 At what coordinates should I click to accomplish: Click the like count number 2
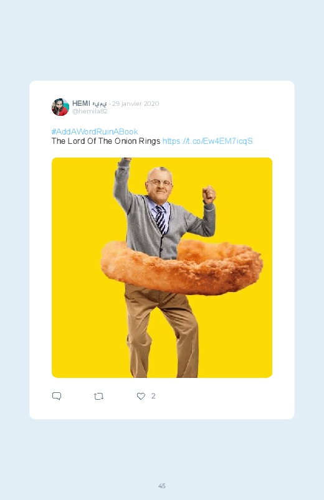point(153,396)
